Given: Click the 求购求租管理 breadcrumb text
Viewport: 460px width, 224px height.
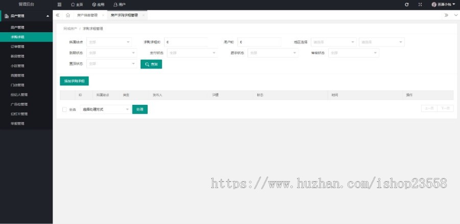Looking at the screenshot, I should tap(93, 29).
